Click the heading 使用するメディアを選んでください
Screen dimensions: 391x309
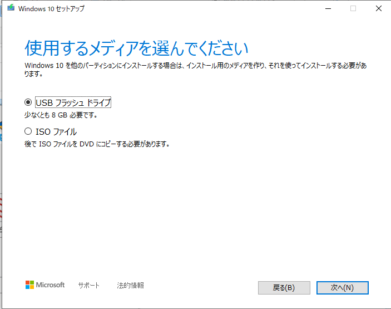tap(136, 48)
